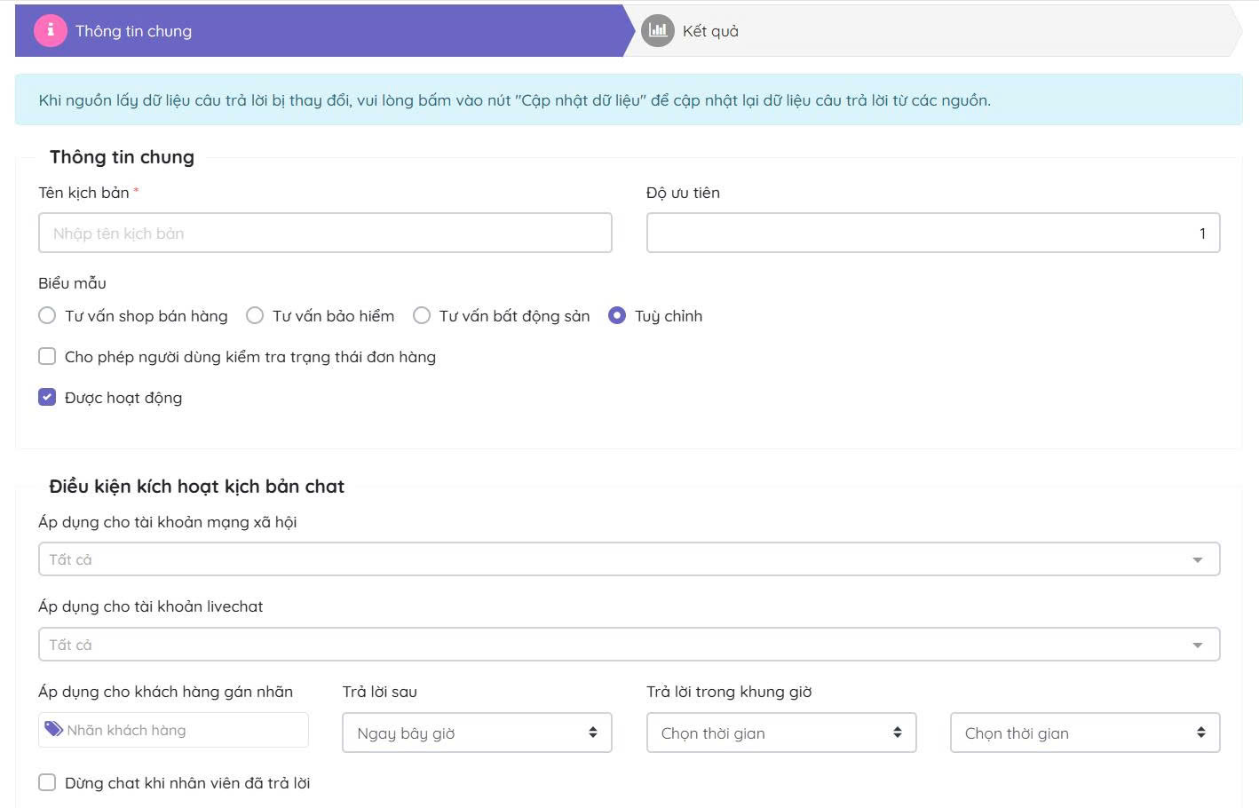Open the first Chọn thời gian selector
The image size is (1259, 808).
point(780,733)
